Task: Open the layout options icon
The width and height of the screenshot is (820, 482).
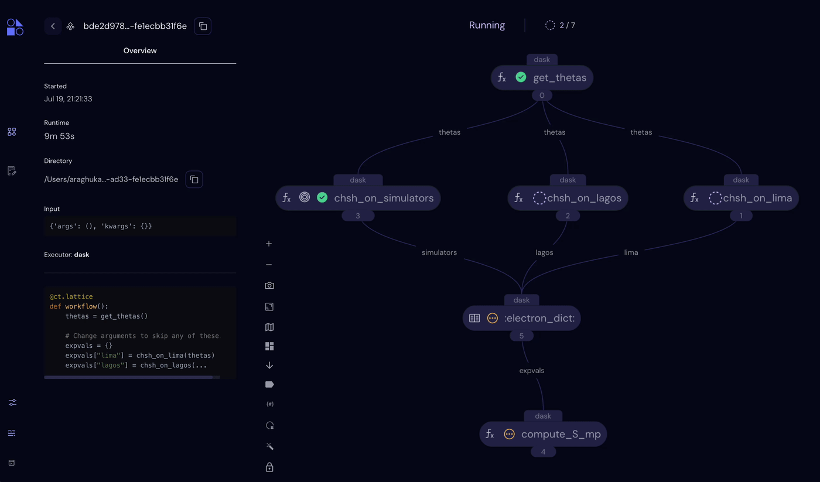Action: 269,347
